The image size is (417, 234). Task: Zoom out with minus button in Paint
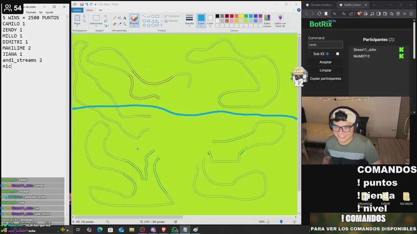[x=268, y=222]
